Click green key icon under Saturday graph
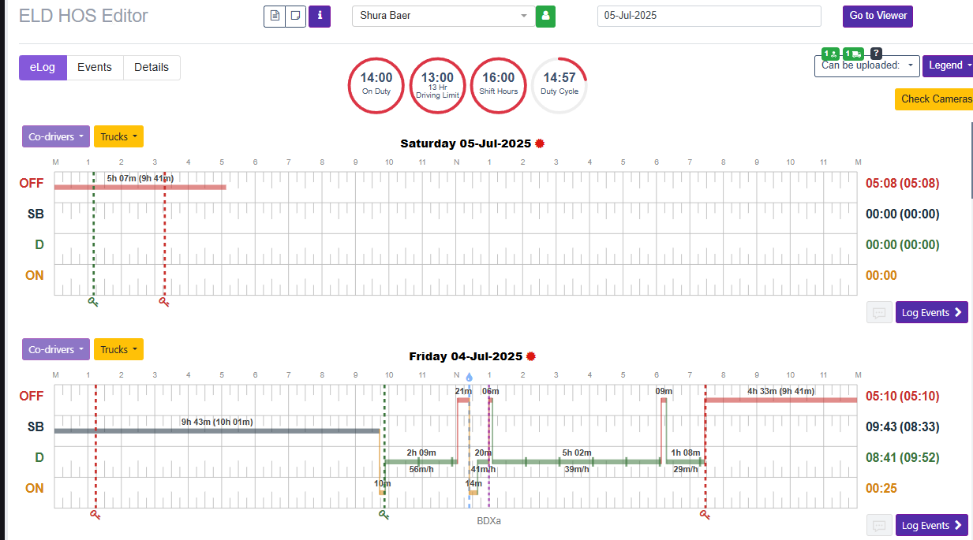973x540 pixels. click(93, 301)
